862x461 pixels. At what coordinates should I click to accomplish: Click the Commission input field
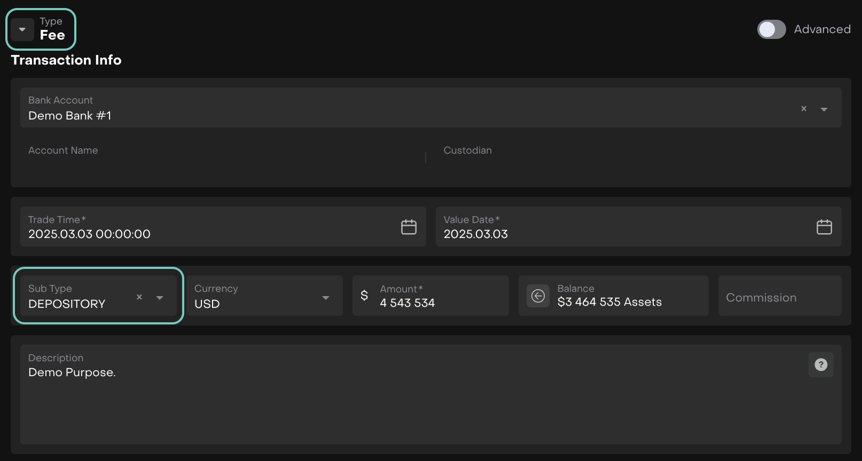pyautogui.click(x=779, y=297)
